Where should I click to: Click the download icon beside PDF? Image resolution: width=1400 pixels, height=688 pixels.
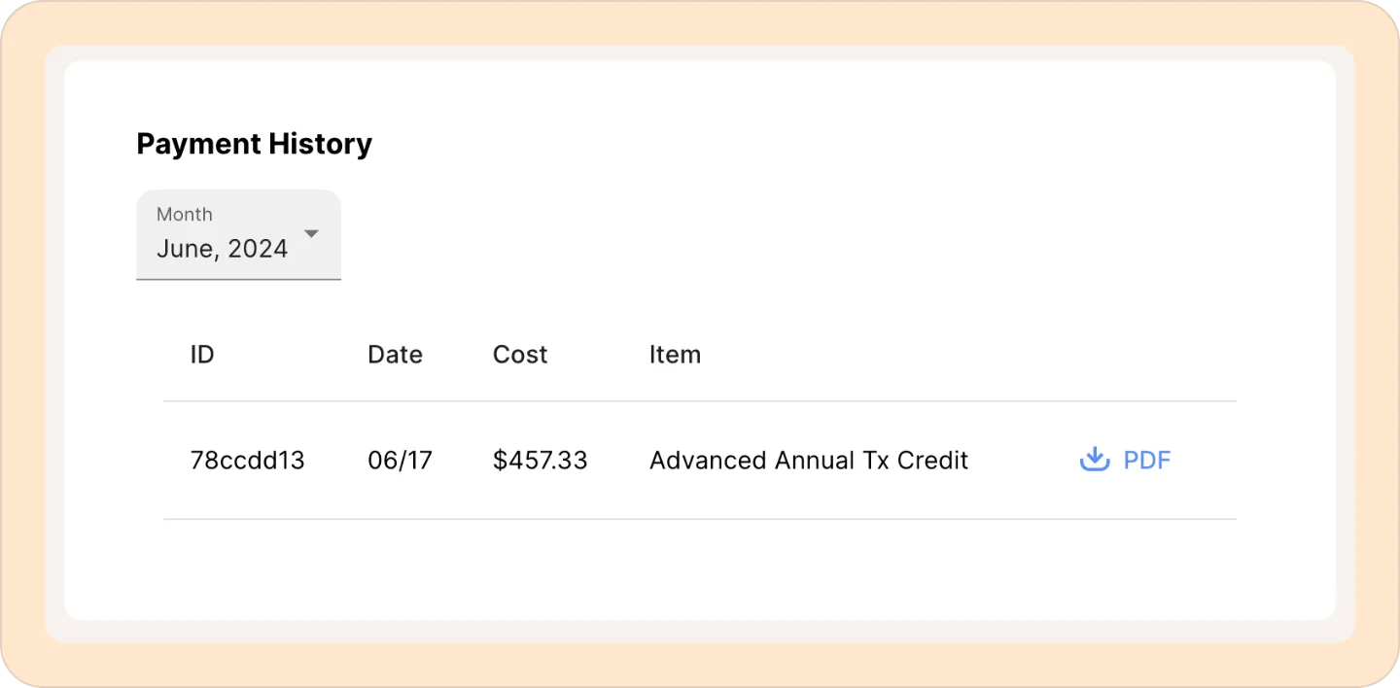[1095, 460]
